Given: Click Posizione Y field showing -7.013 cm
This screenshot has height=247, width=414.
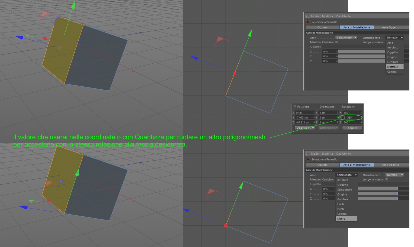Looking at the screenshot, I should (305, 118).
